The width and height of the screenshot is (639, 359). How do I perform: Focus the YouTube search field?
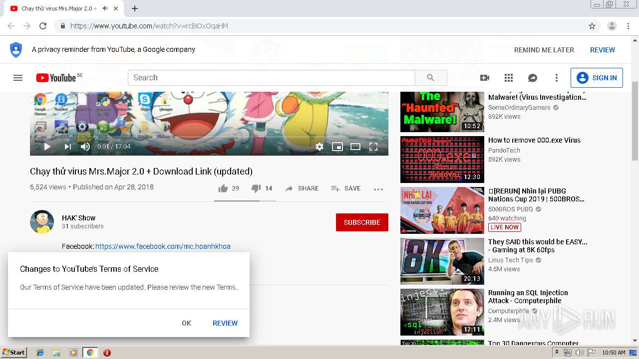pos(272,78)
